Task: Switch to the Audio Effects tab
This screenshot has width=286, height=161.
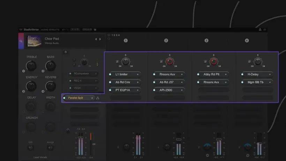Action: pyautogui.click(x=50, y=30)
